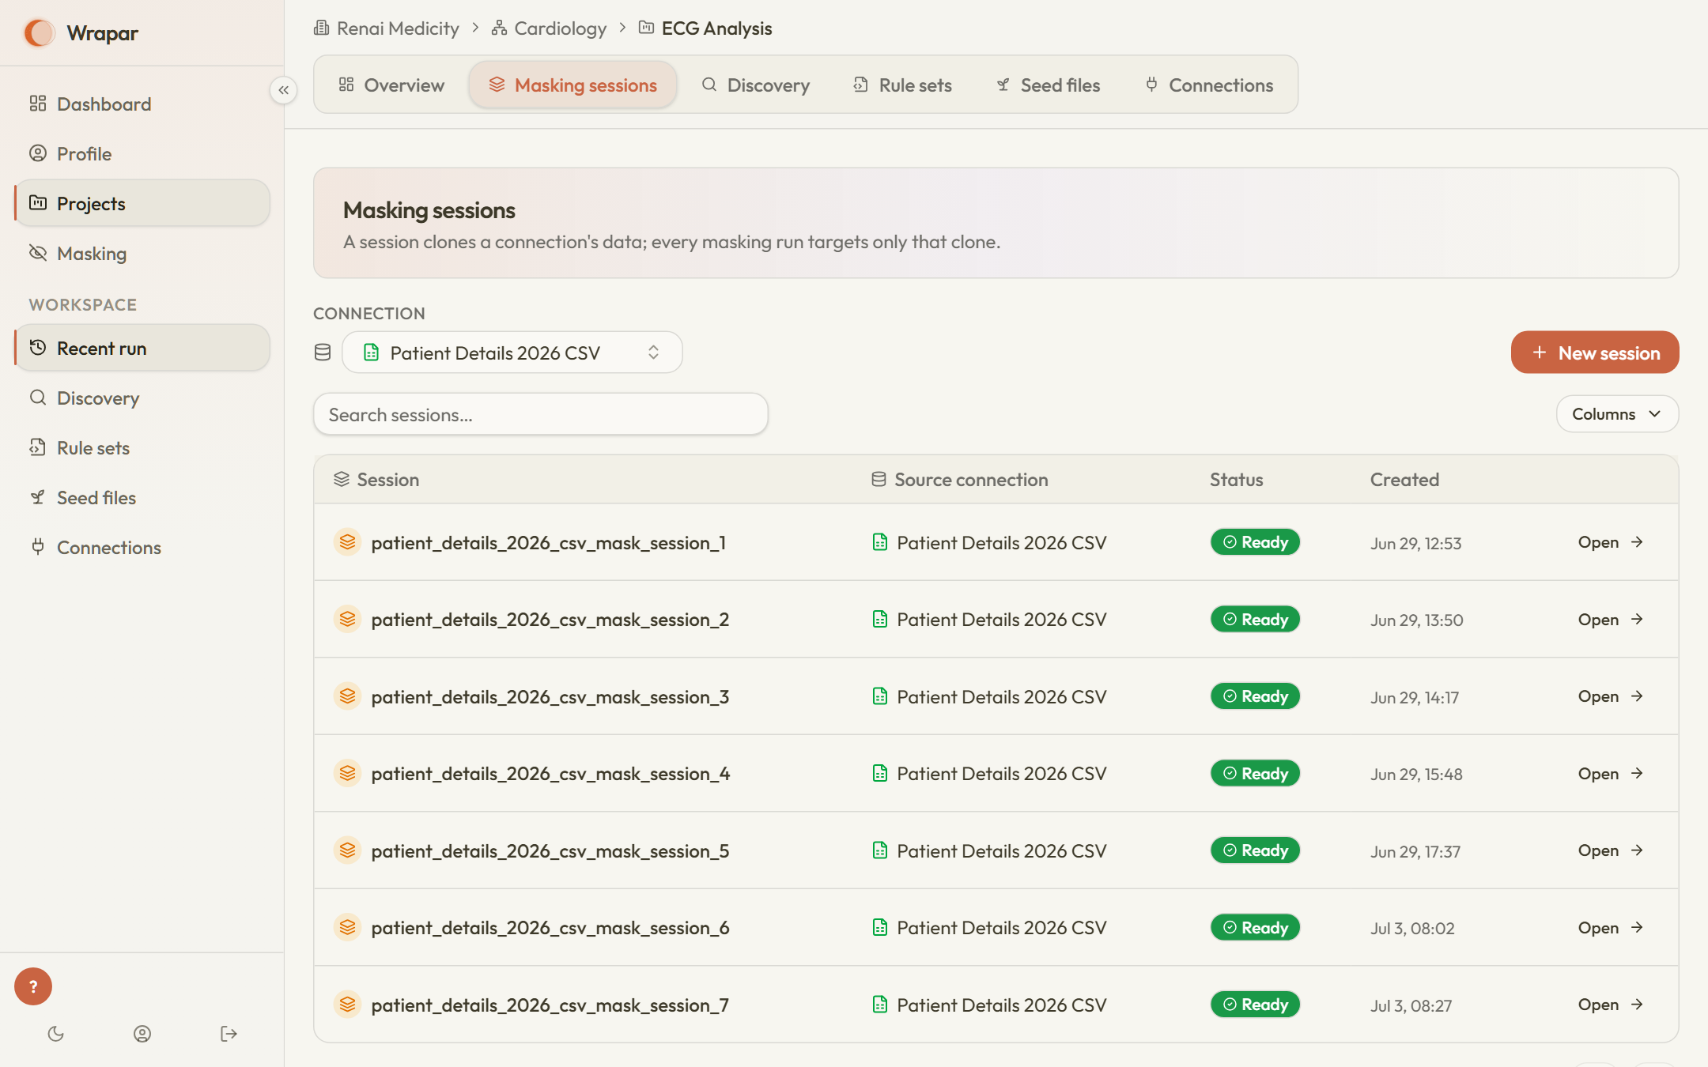
Task: Expand the Columns dropdown
Action: pyautogui.click(x=1617, y=414)
